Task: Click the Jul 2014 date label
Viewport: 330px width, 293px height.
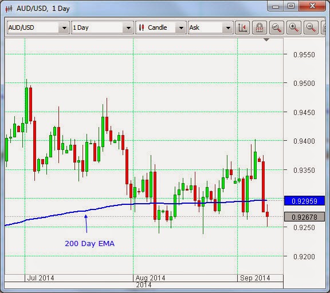Action: (41, 278)
